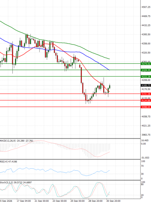This screenshot has height=202, width=151.
Task: Click the 4275.52 resistance level label
Action: click(x=146, y=64)
